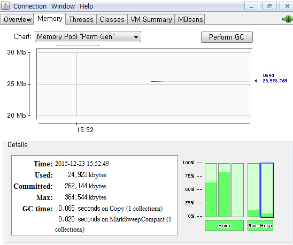Screen dimensions: 293x245
Task: Select the first Non-Heap memory pool bar
Action: [x=253, y=190]
